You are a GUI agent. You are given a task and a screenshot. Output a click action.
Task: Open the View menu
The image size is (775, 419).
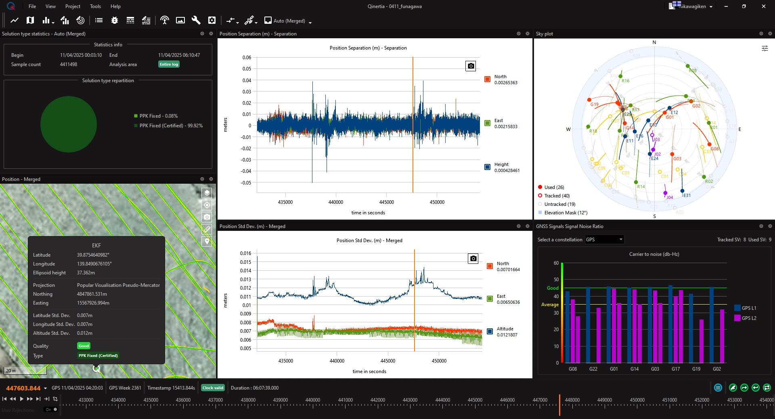point(50,6)
